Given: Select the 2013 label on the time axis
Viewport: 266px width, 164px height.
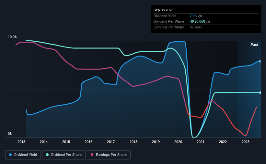Looking at the screenshot, I should point(21,142).
